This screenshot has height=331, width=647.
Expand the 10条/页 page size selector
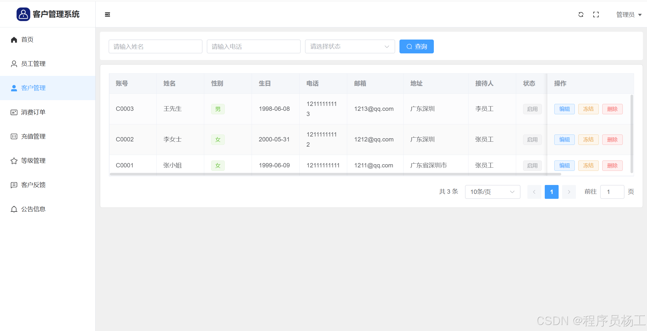click(x=492, y=192)
